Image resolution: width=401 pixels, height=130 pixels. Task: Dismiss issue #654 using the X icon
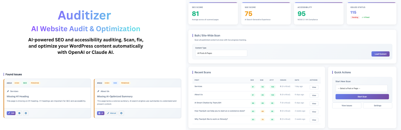tap(26, 113)
